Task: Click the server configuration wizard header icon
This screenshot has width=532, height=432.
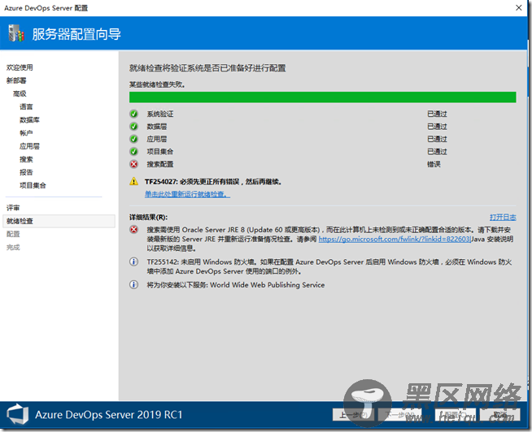Action: coord(16,33)
